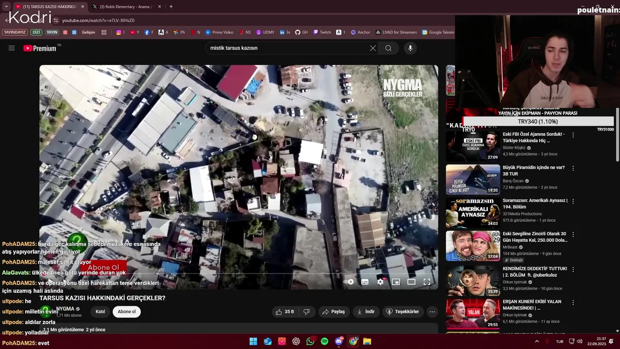Open more actions ellipsis below video
Screen dimensions: 620x349
click(x=433, y=312)
